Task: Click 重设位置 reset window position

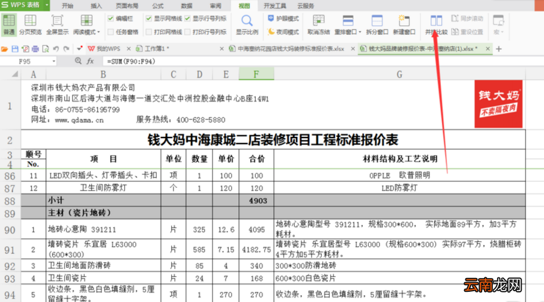Action: tap(467, 32)
